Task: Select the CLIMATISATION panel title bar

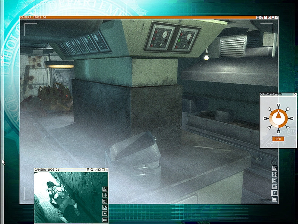Action: [276, 94]
